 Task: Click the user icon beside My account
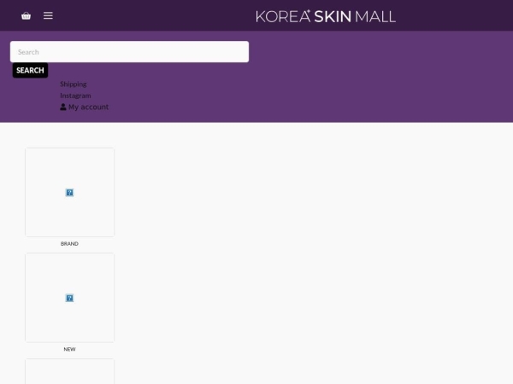pos(63,107)
